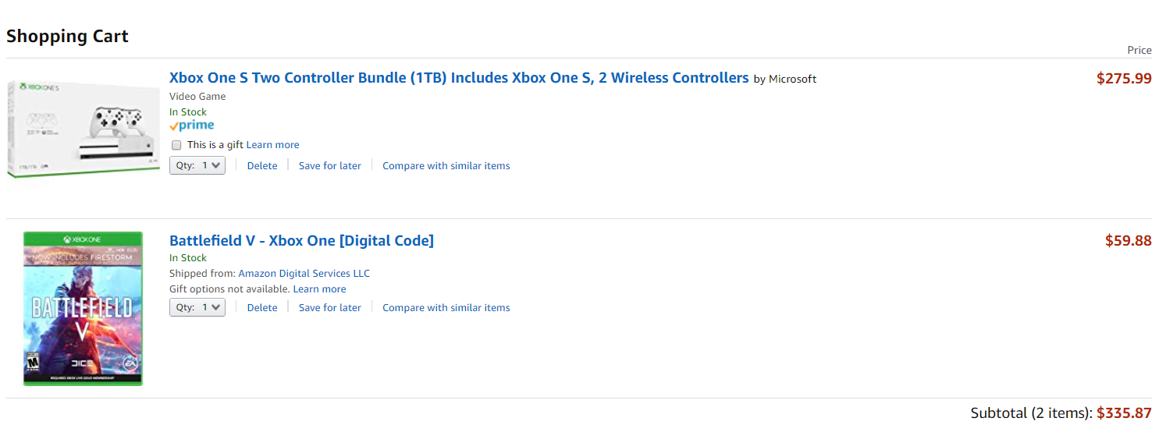Open Qty dropdown for Battlefield V
Viewport: 1166px width, 432px height.
(197, 307)
